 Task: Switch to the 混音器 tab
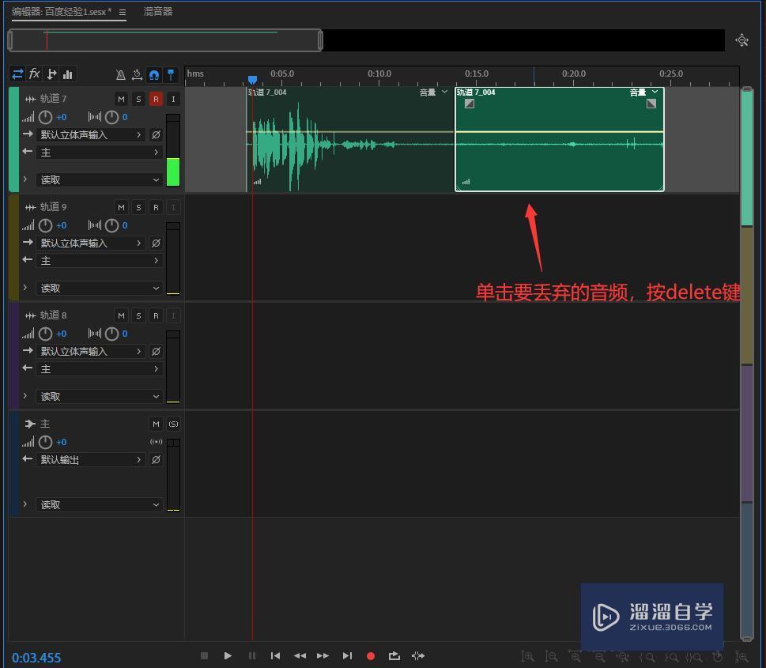click(158, 12)
